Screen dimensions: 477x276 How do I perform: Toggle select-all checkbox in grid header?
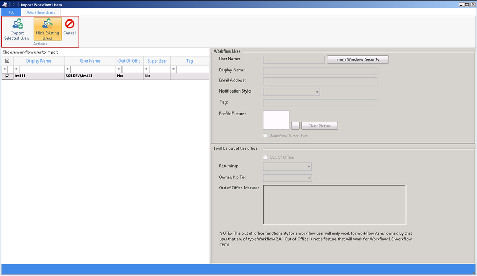coord(7,61)
